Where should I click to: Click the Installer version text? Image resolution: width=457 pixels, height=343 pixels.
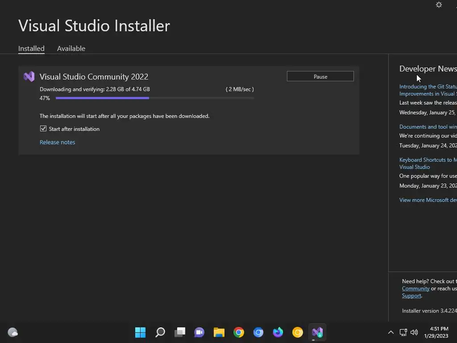pyautogui.click(x=429, y=311)
